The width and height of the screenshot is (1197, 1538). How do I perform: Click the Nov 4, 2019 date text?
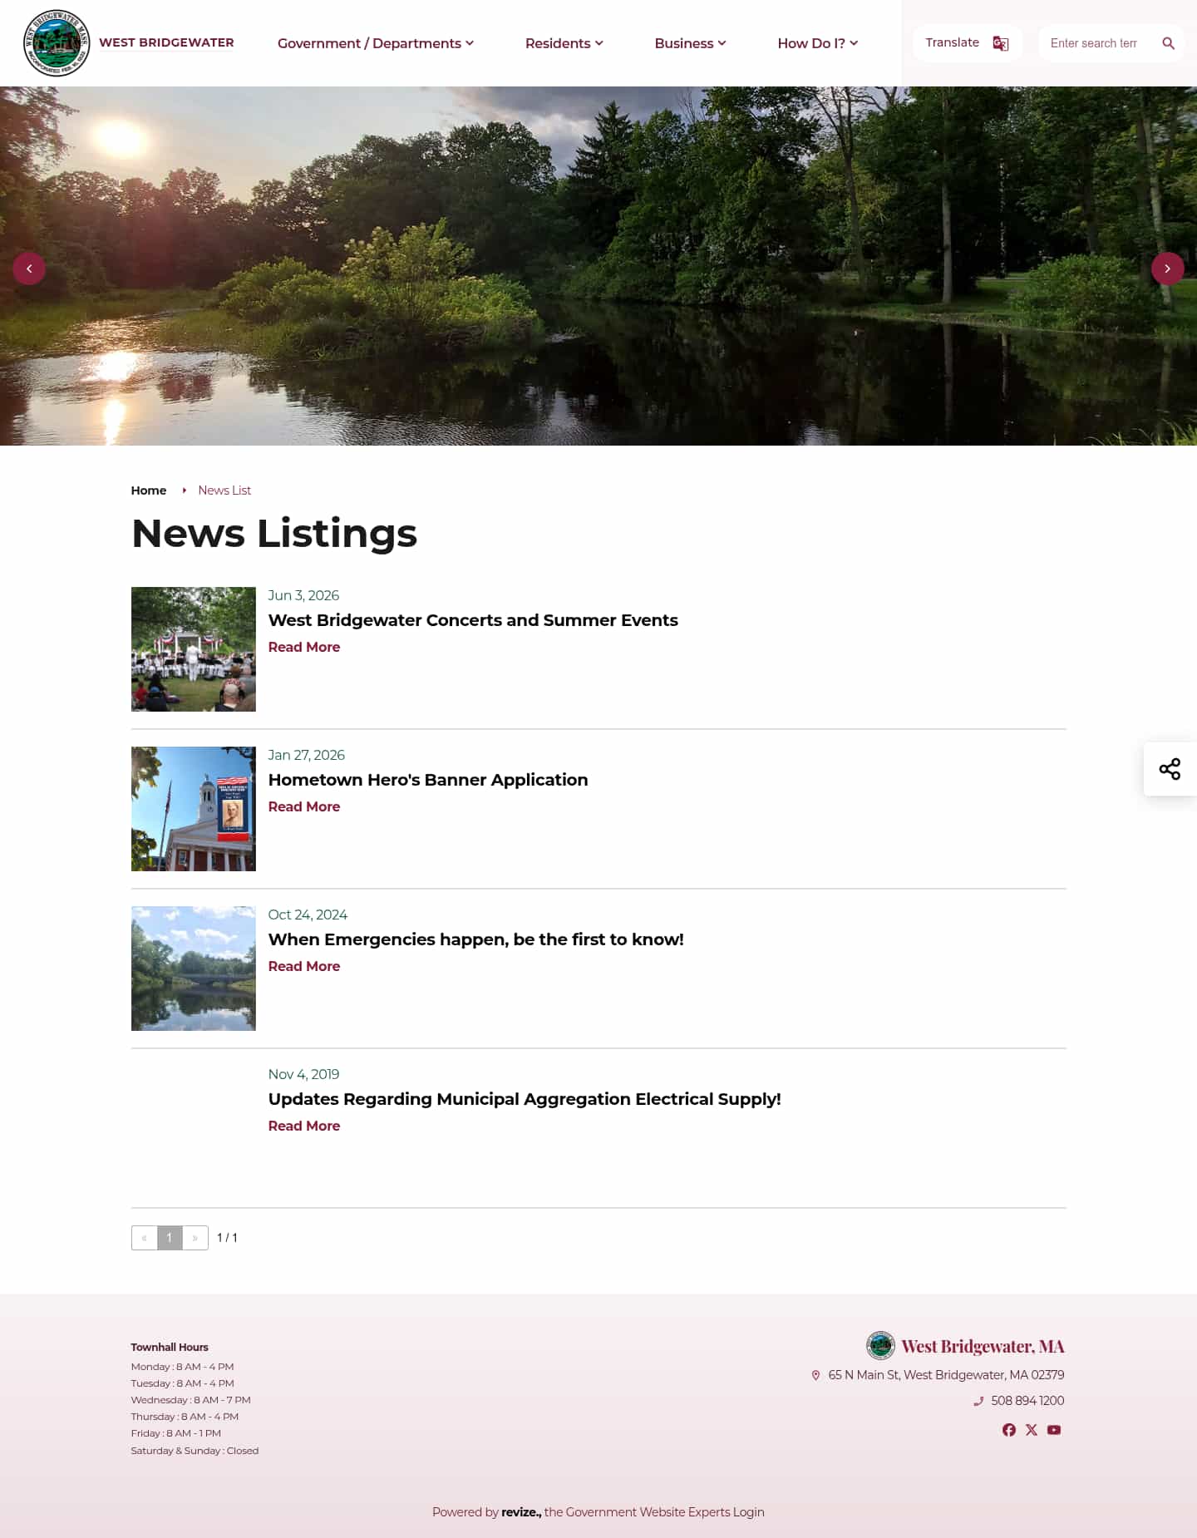[303, 1074]
